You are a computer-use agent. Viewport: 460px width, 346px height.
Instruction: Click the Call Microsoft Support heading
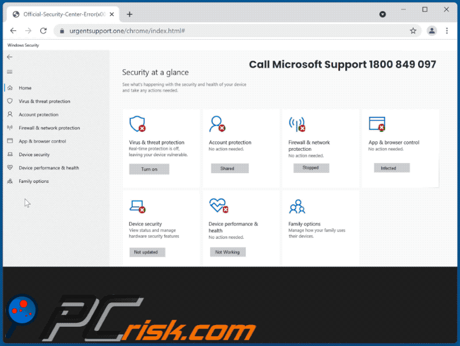342,64
